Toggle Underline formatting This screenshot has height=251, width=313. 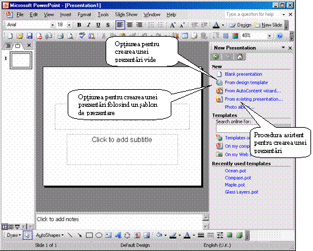pyautogui.click(x=98, y=25)
